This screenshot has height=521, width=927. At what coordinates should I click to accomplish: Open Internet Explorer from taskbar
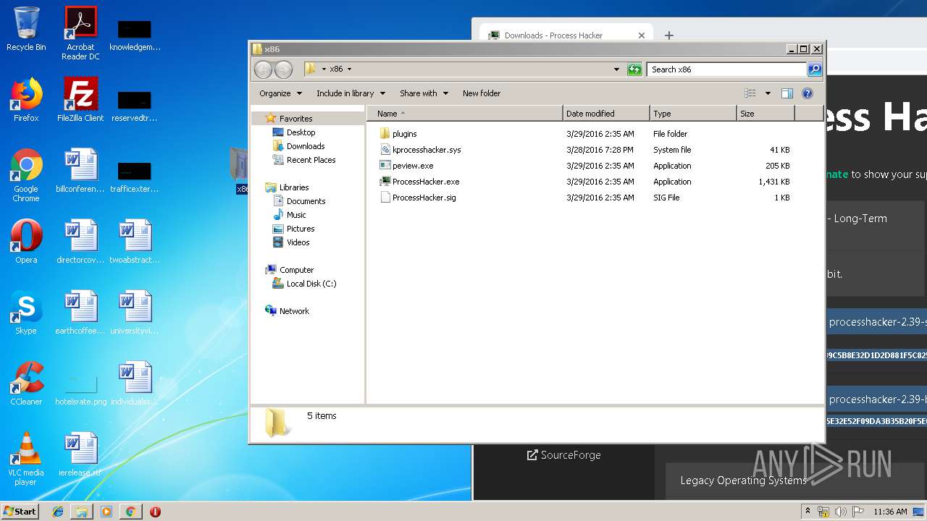(58, 512)
